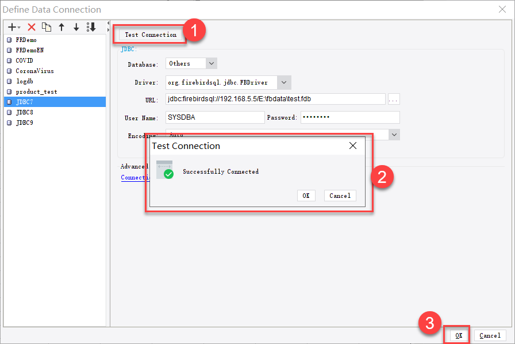Click inside the User Name field
The image size is (515, 344).
pyautogui.click(x=214, y=117)
